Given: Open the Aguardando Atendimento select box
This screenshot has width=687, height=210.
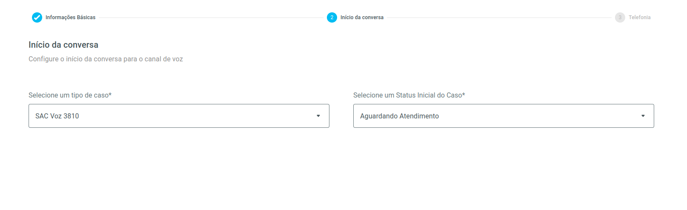Looking at the screenshot, I should [x=504, y=116].
